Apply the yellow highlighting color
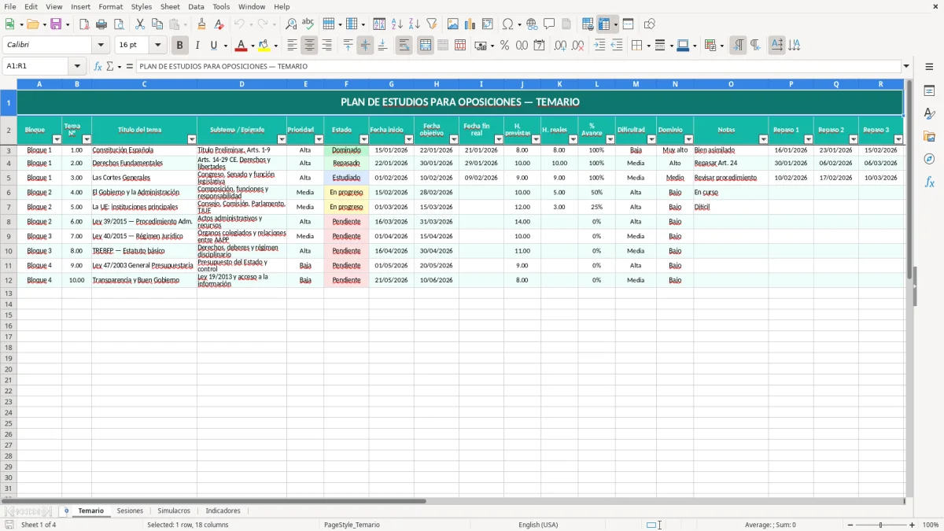The image size is (944, 531). point(265,46)
